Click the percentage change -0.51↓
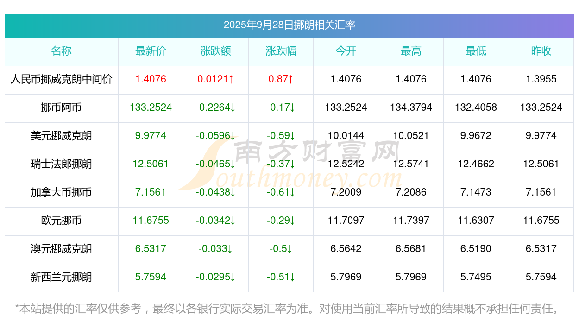Viewport: 579px width, 323px height. pyautogui.click(x=281, y=277)
